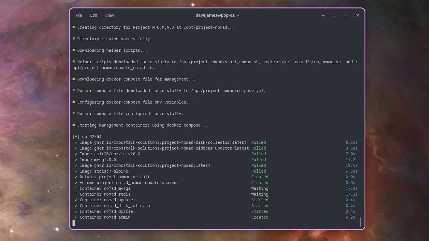Click the terminal cursor block

[74, 223]
